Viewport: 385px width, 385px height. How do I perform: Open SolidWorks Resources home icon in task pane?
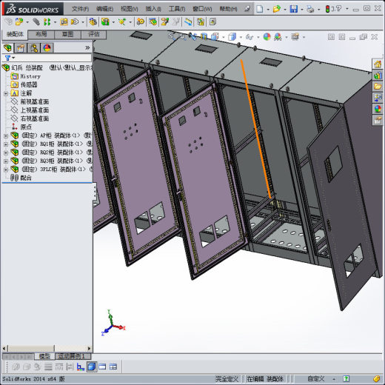[x=378, y=64]
